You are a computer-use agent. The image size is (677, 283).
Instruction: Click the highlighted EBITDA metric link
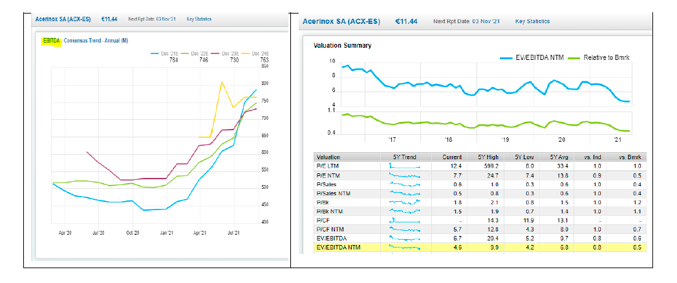[x=52, y=41]
